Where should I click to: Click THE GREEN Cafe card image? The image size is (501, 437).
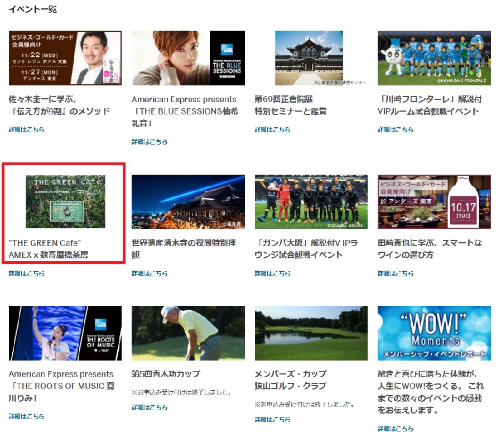click(x=65, y=201)
